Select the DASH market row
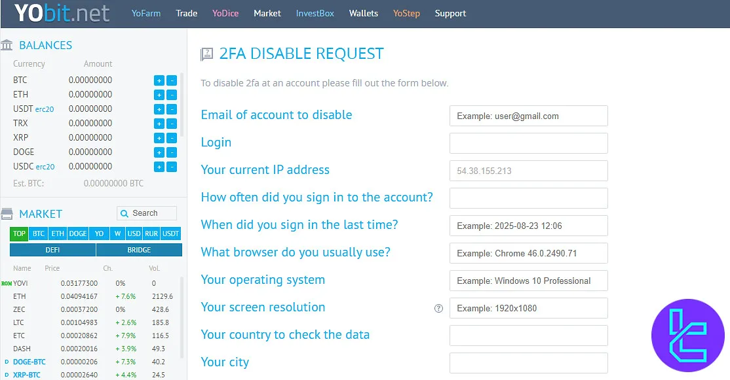This screenshot has height=380, width=730. click(91, 349)
